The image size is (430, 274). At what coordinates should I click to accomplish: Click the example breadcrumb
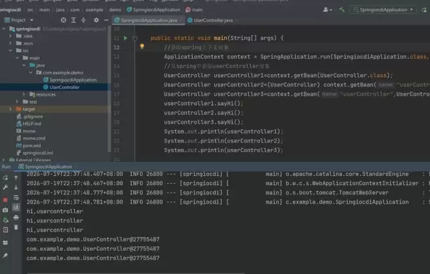[x=95, y=10]
